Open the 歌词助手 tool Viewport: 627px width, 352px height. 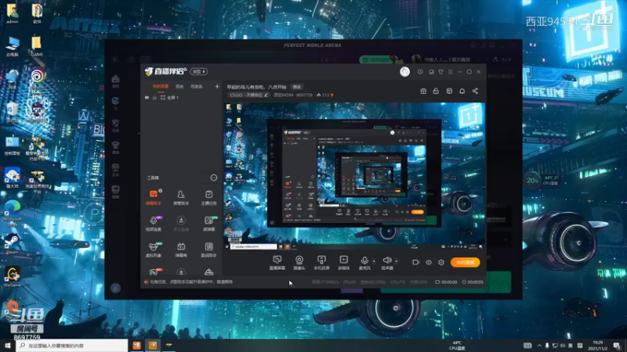pos(208,250)
